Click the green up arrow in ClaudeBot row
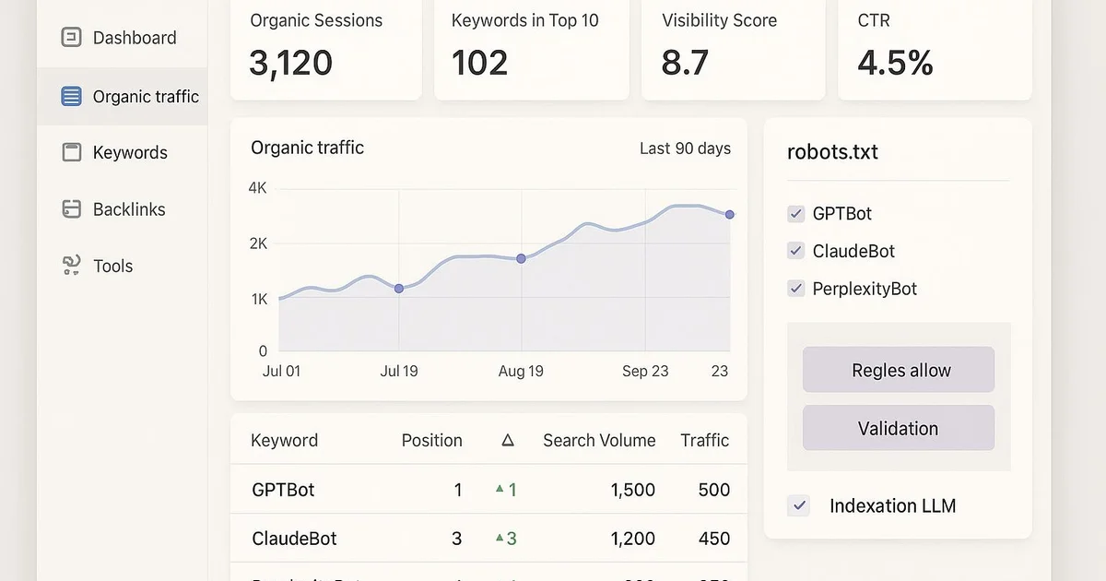 (500, 539)
